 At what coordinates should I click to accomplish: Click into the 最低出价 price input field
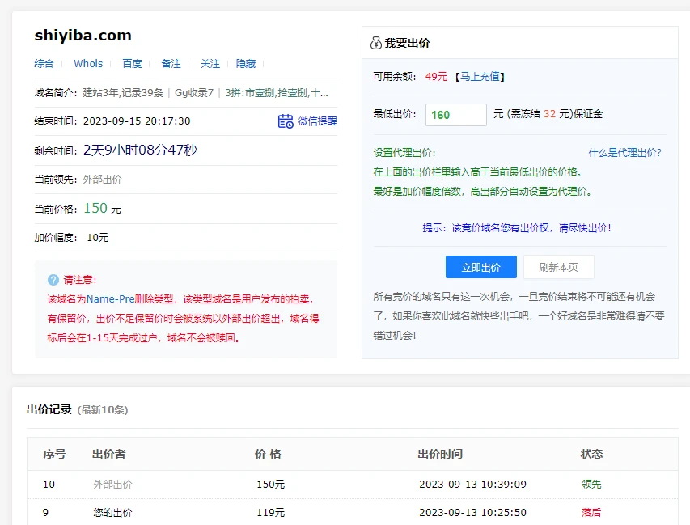point(455,115)
